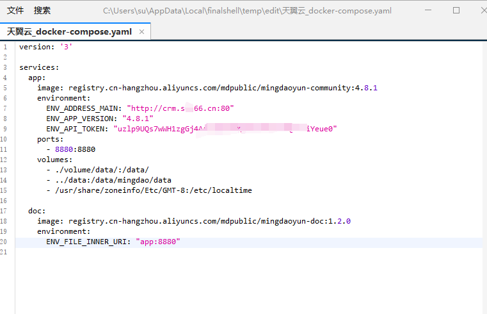Click the environment: line under doc
The width and height of the screenshot is (487, 314).
(63, 231)
